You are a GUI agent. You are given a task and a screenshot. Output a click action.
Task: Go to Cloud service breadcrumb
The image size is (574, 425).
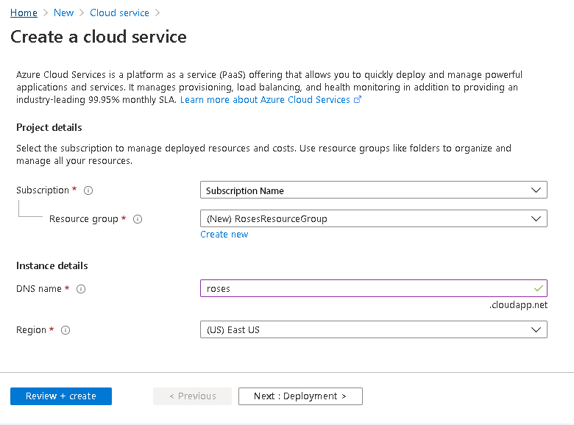coord(119,12)
